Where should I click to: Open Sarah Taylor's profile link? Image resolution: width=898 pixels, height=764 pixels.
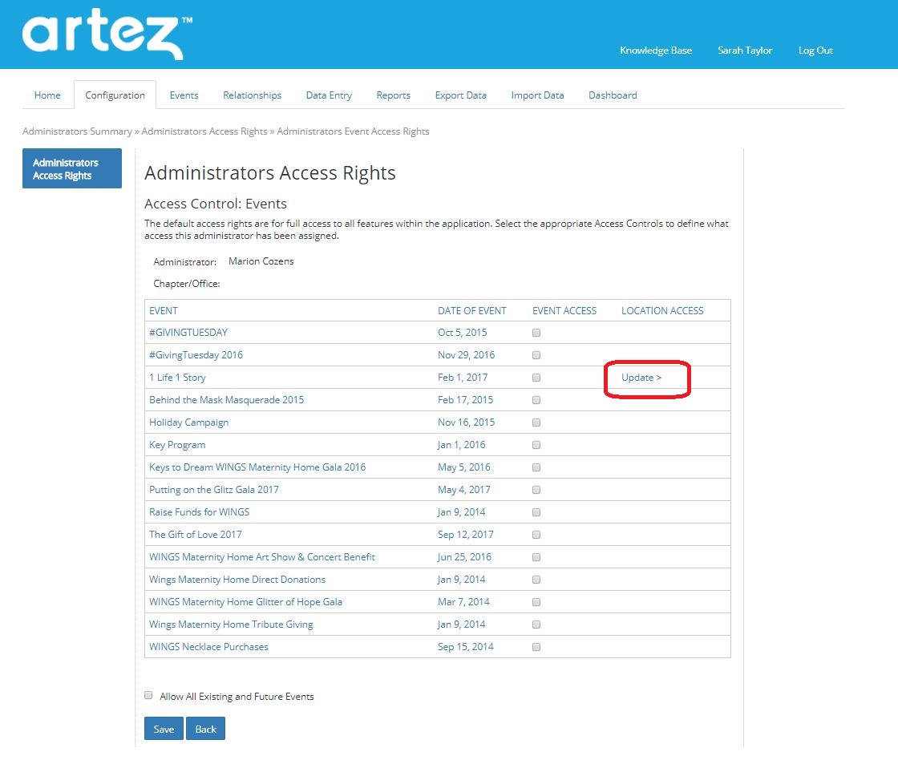click(x=745, y=51)
